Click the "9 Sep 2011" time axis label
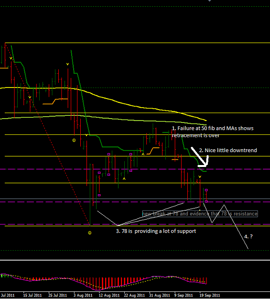Screen dimensions: 270x299 (184, 295)
